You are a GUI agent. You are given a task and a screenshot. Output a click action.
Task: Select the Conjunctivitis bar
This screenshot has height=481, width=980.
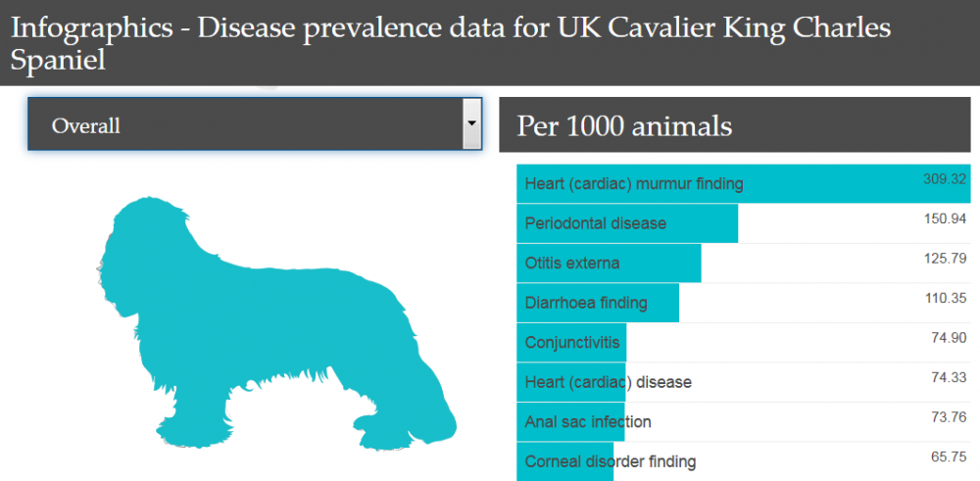click(571, 342)
